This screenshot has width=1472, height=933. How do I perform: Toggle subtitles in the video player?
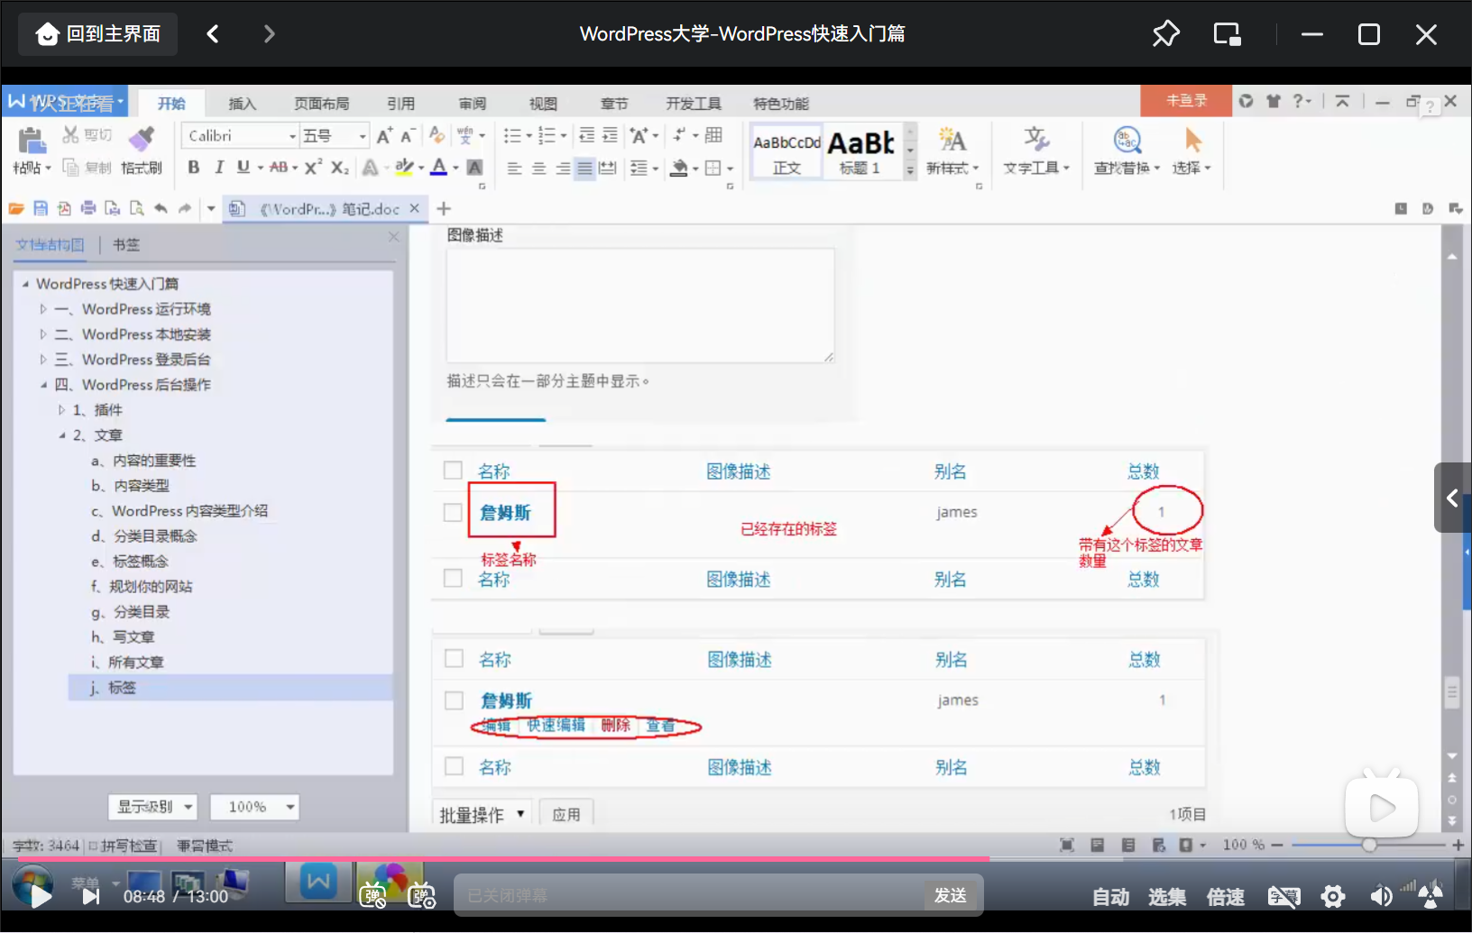tap(1283, 896)
